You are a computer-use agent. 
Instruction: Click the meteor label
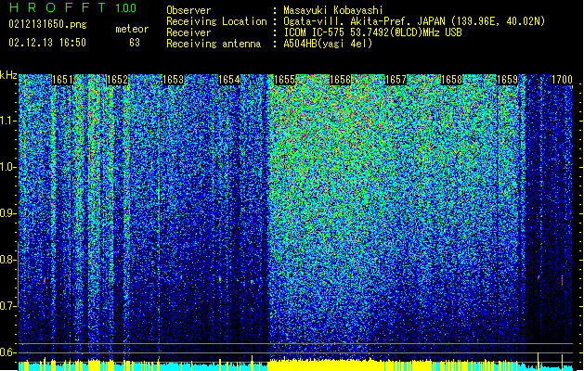[x=132, y=29]
